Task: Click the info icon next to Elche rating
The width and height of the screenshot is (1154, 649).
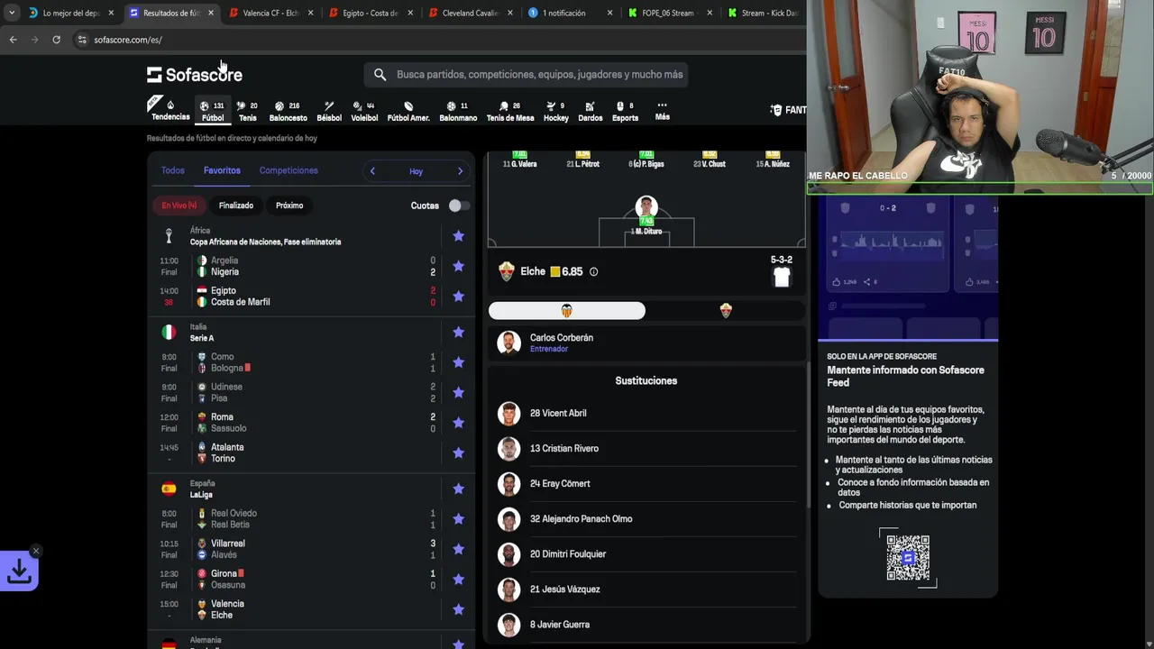Action: pos(593,271)
